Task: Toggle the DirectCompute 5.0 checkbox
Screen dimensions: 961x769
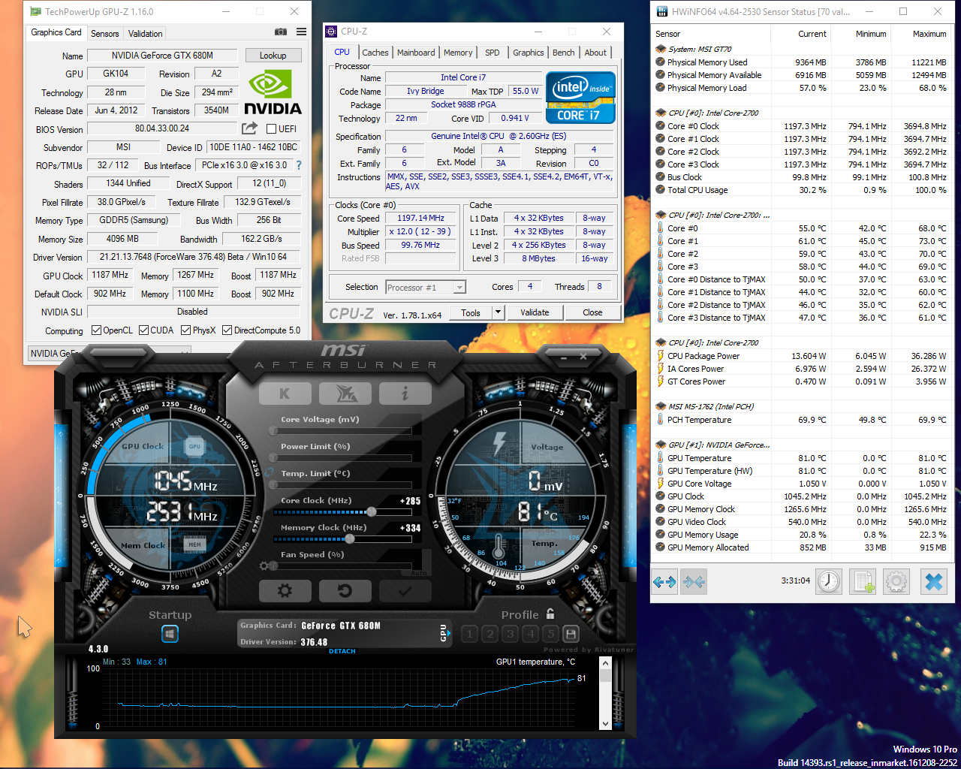Action: pyautogui.click(x=227, y=330)
